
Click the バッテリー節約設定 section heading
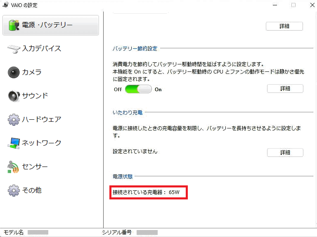pos(135,49)
